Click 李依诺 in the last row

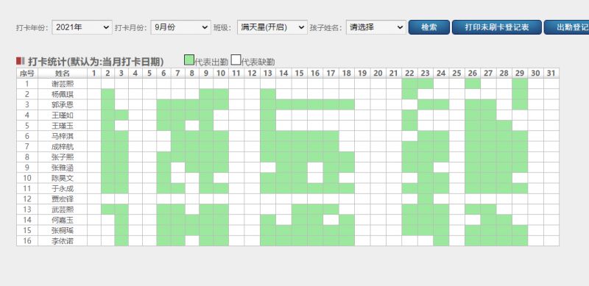(x=63, y=241)
